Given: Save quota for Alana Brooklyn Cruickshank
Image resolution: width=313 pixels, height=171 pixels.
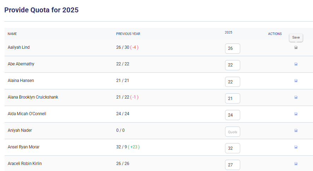Looking at the screenshot, I should 296,97.
